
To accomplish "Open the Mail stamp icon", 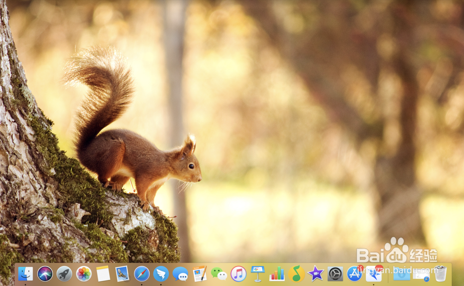I will [x=122, y=273].
